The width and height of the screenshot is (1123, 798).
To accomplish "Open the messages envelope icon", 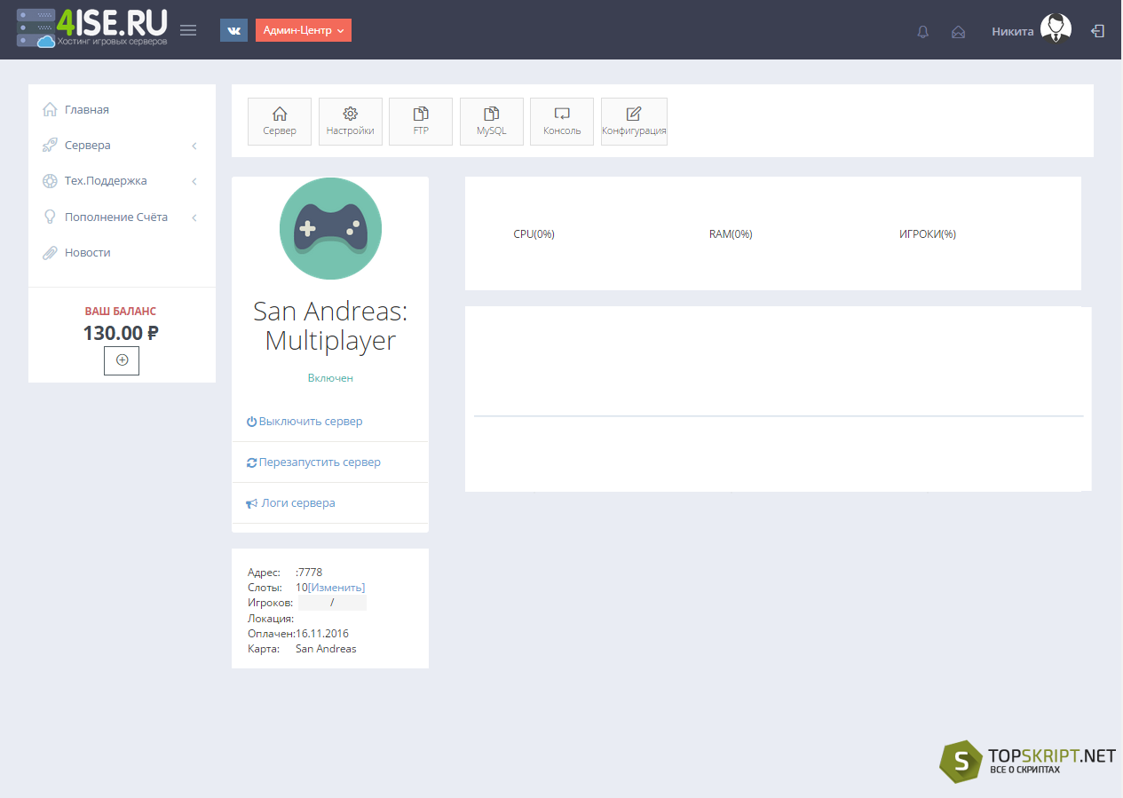I will coord(958,32).
